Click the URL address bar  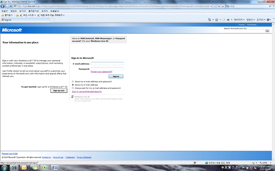113,6
